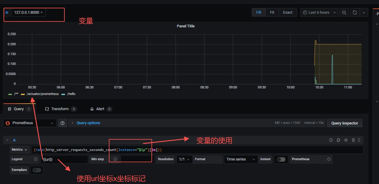Click the drag handle for query A
Viewport: 379px width, 184px height.
point(359,140)
